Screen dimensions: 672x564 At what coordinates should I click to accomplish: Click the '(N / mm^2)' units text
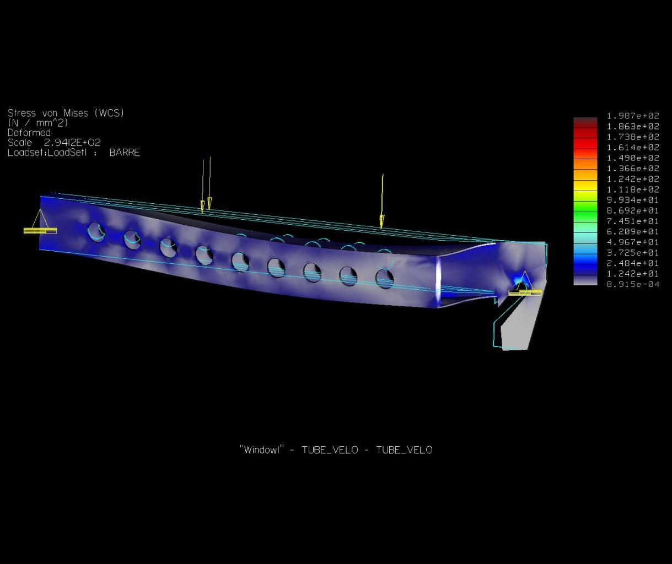click(37, 123)
